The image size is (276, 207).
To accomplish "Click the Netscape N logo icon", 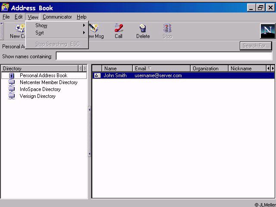I will [267, 31].
